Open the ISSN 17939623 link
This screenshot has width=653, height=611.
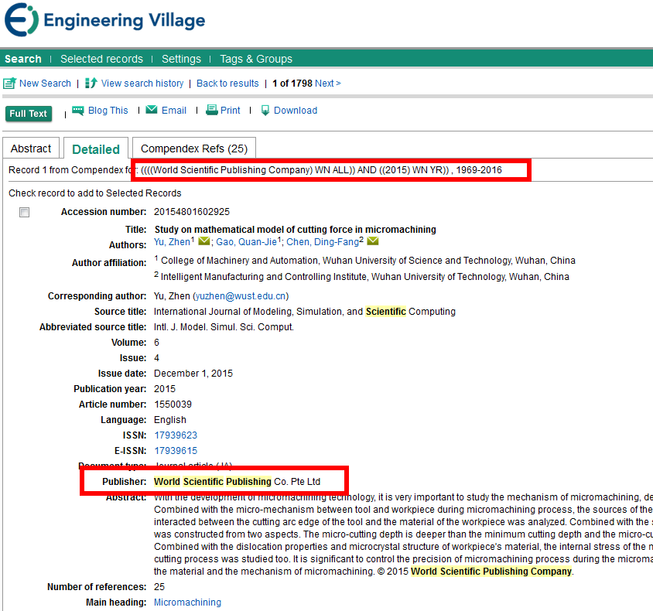point(176,435)
